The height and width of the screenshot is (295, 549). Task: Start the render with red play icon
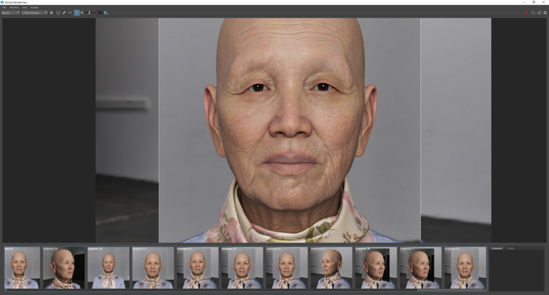click(x=527, y=13)
